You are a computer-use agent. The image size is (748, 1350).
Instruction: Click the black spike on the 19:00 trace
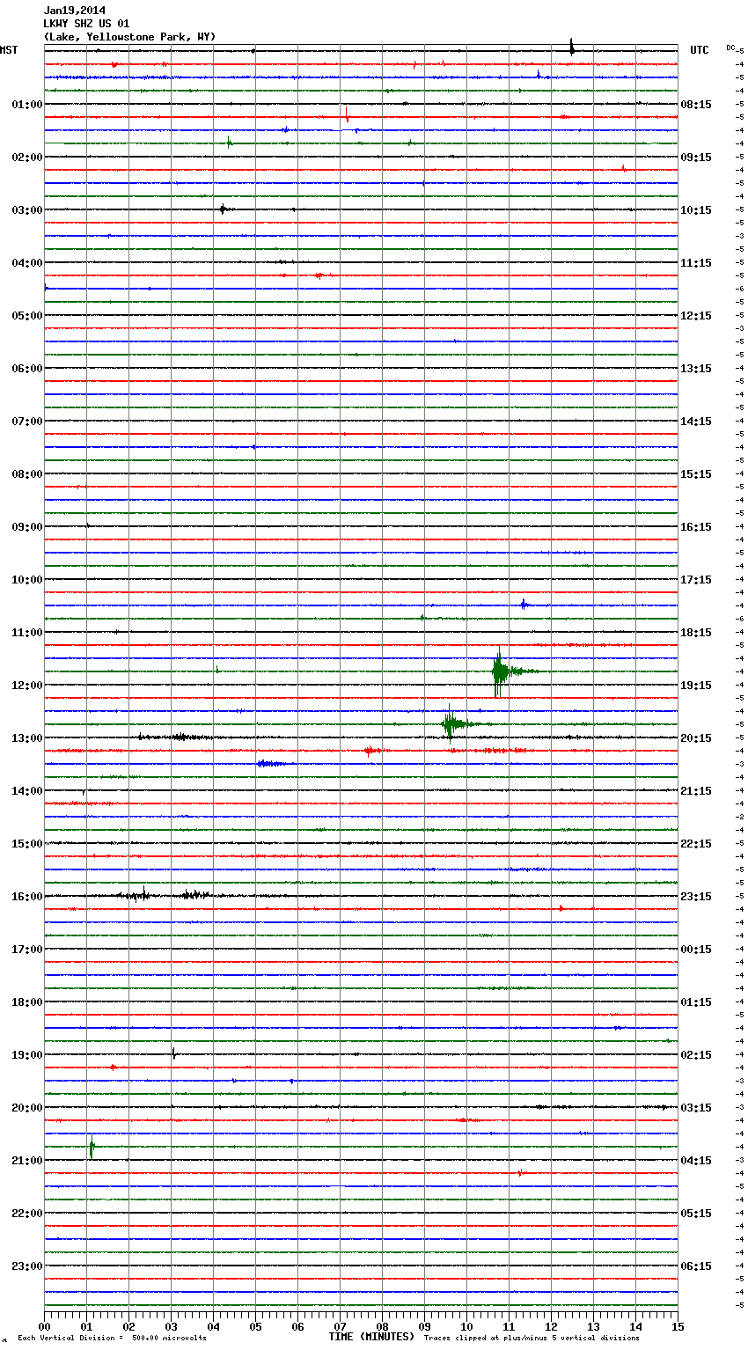point(174,1053)
